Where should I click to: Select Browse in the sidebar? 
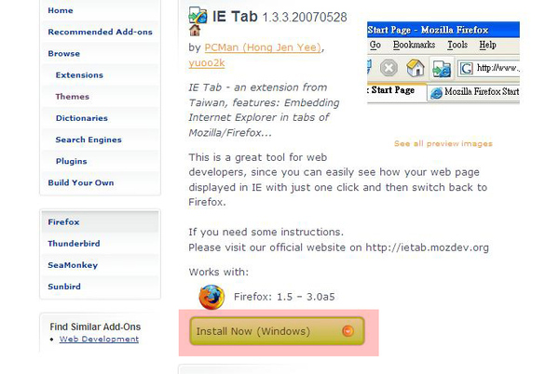tap(63, 53)
